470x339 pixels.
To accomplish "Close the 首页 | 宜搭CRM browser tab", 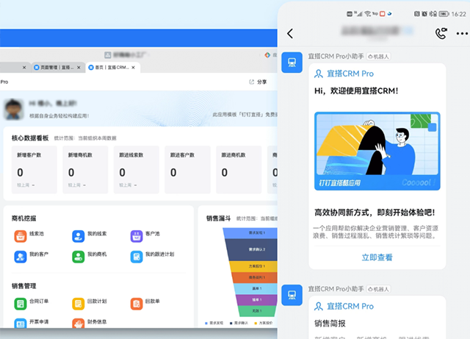I will [x=133, y=67].
